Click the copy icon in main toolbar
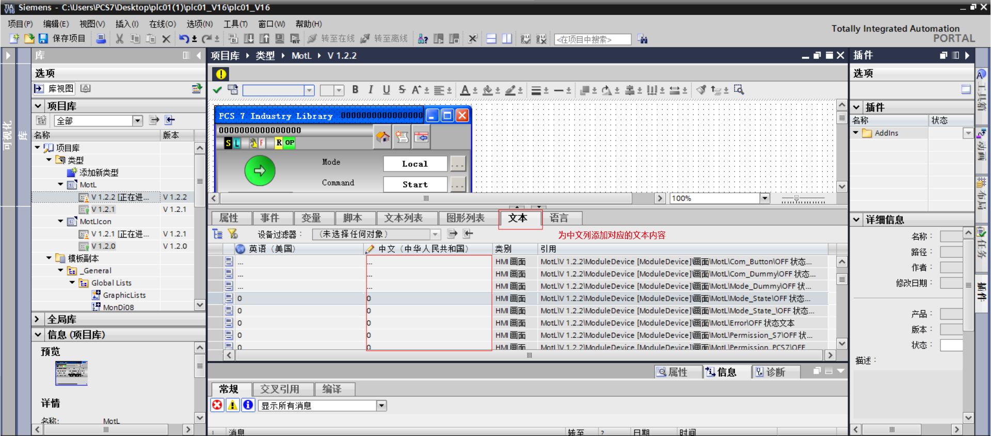The height and width of the screenshot is (436, 991). tap(135, 39)
